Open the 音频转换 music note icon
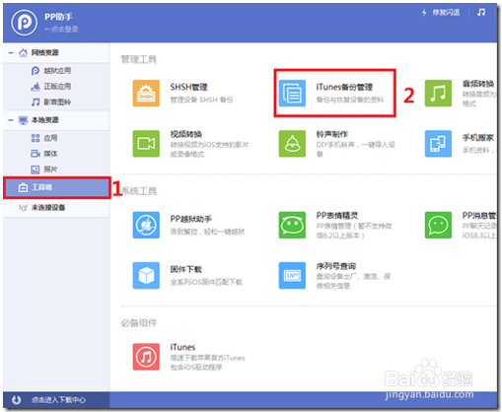This screenshot has width=502, height=412. 438,93
